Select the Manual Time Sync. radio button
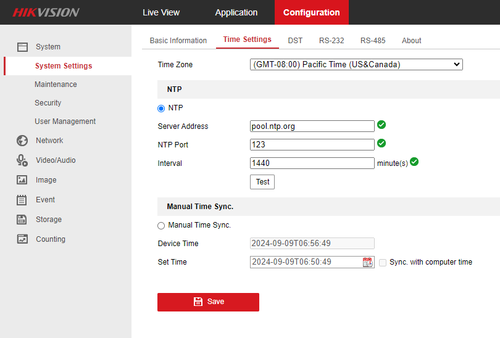Viewport: 500px width, 338px height. pos(162,226)
